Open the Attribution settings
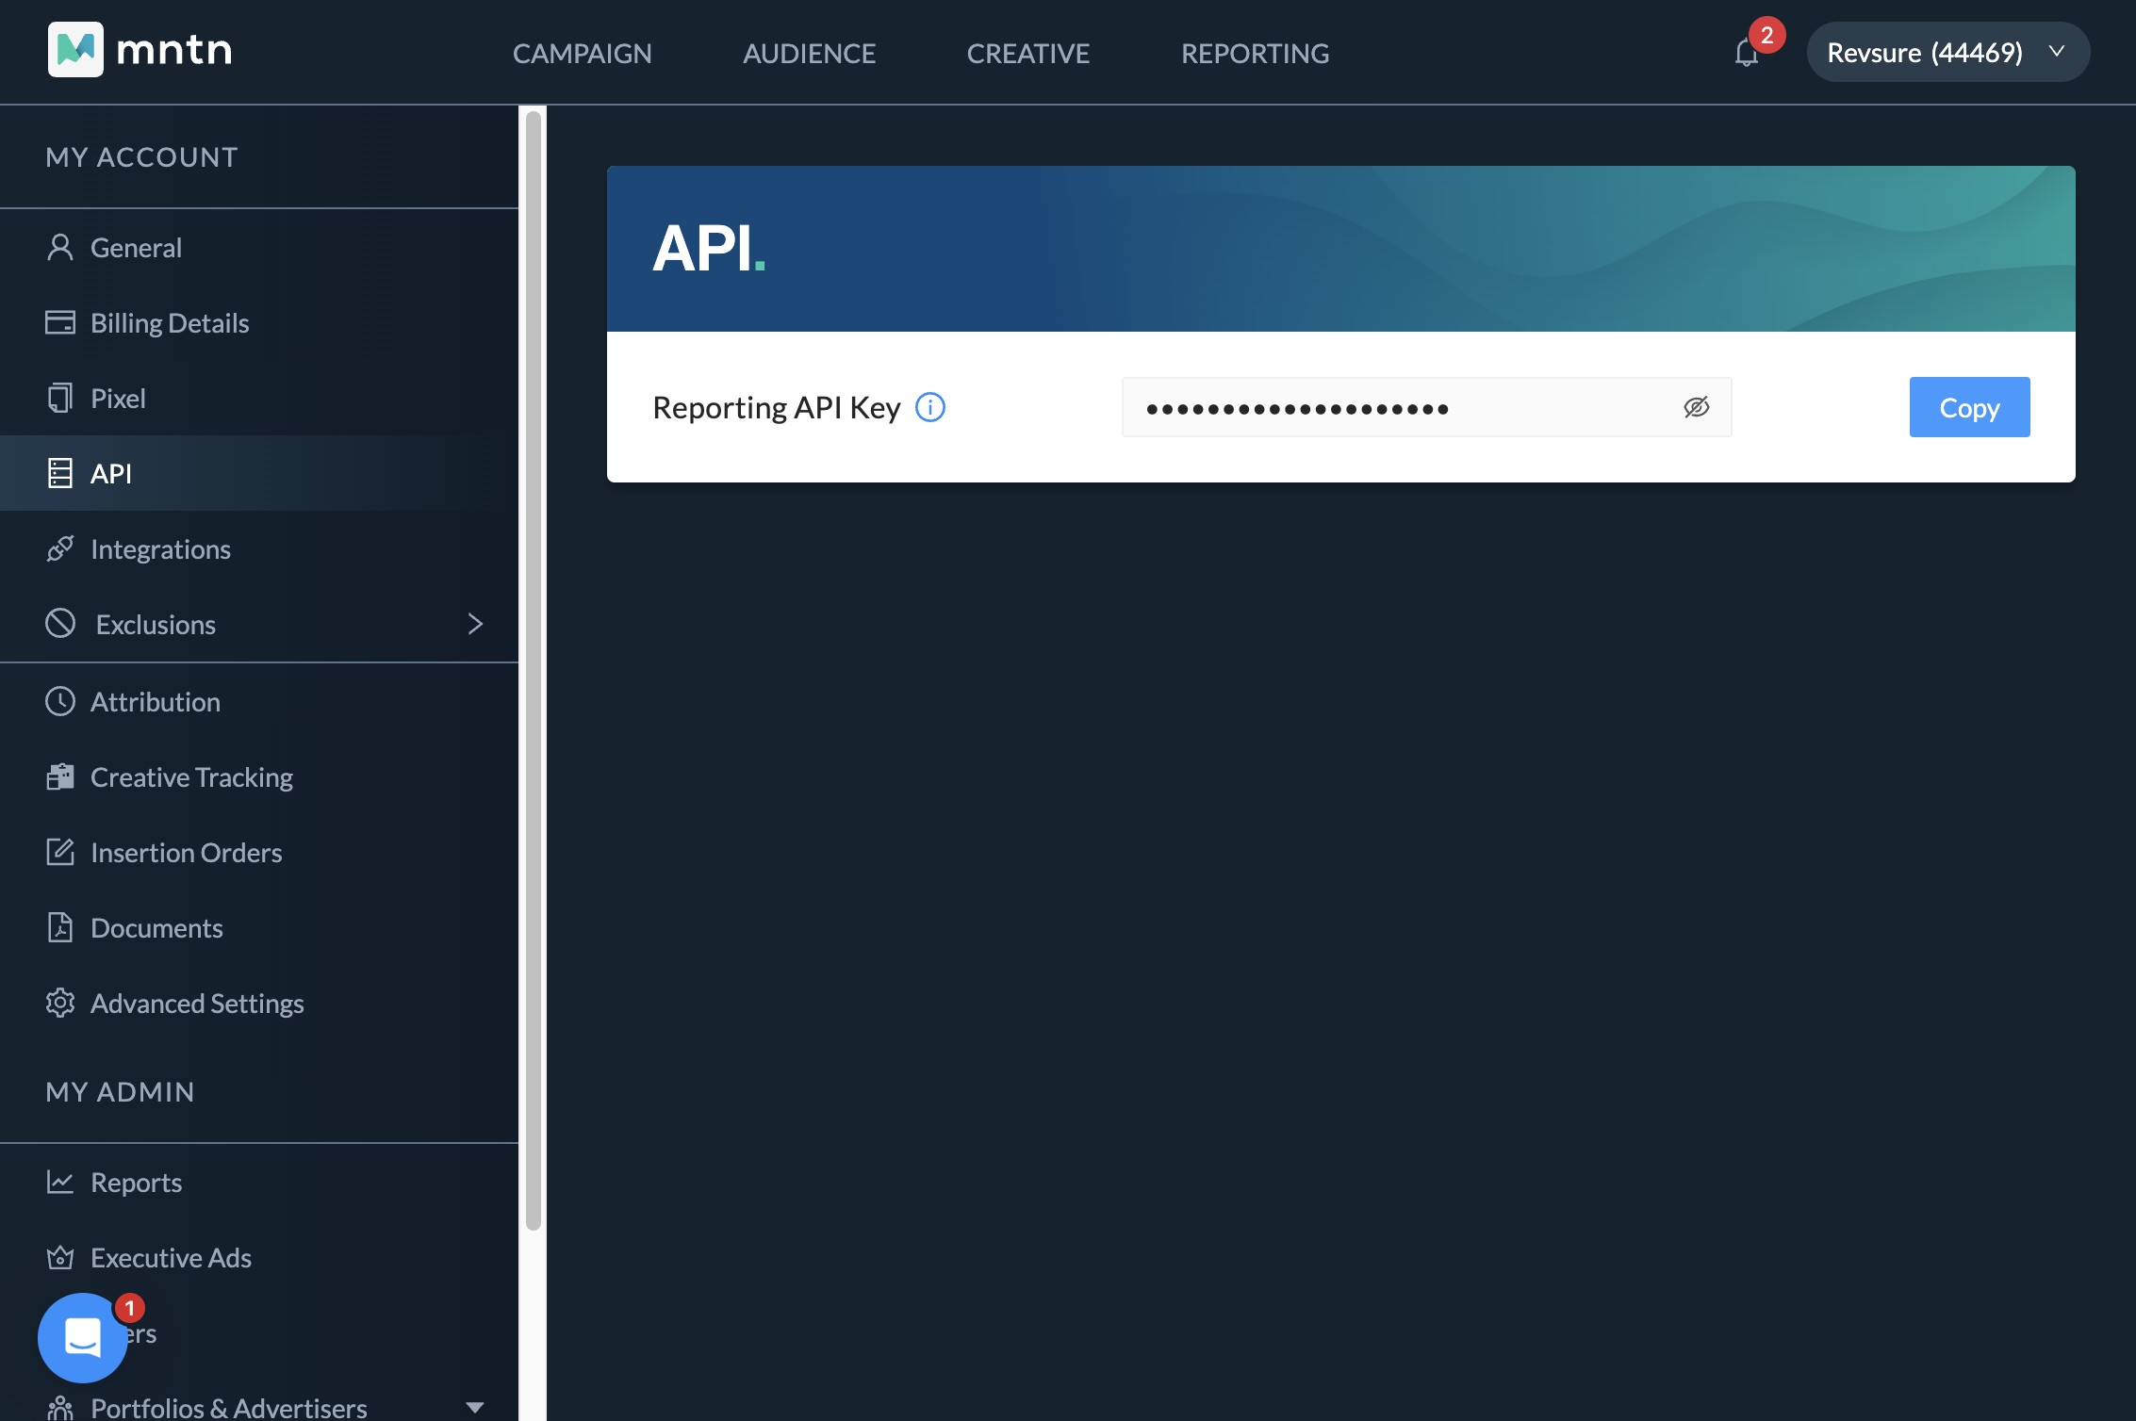Image resolution: width=2136 pixels, height=1421 pixels. click(156, 702)
